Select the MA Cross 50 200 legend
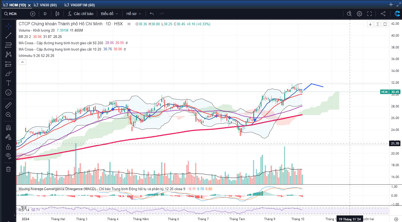 [x=61, y=43]
